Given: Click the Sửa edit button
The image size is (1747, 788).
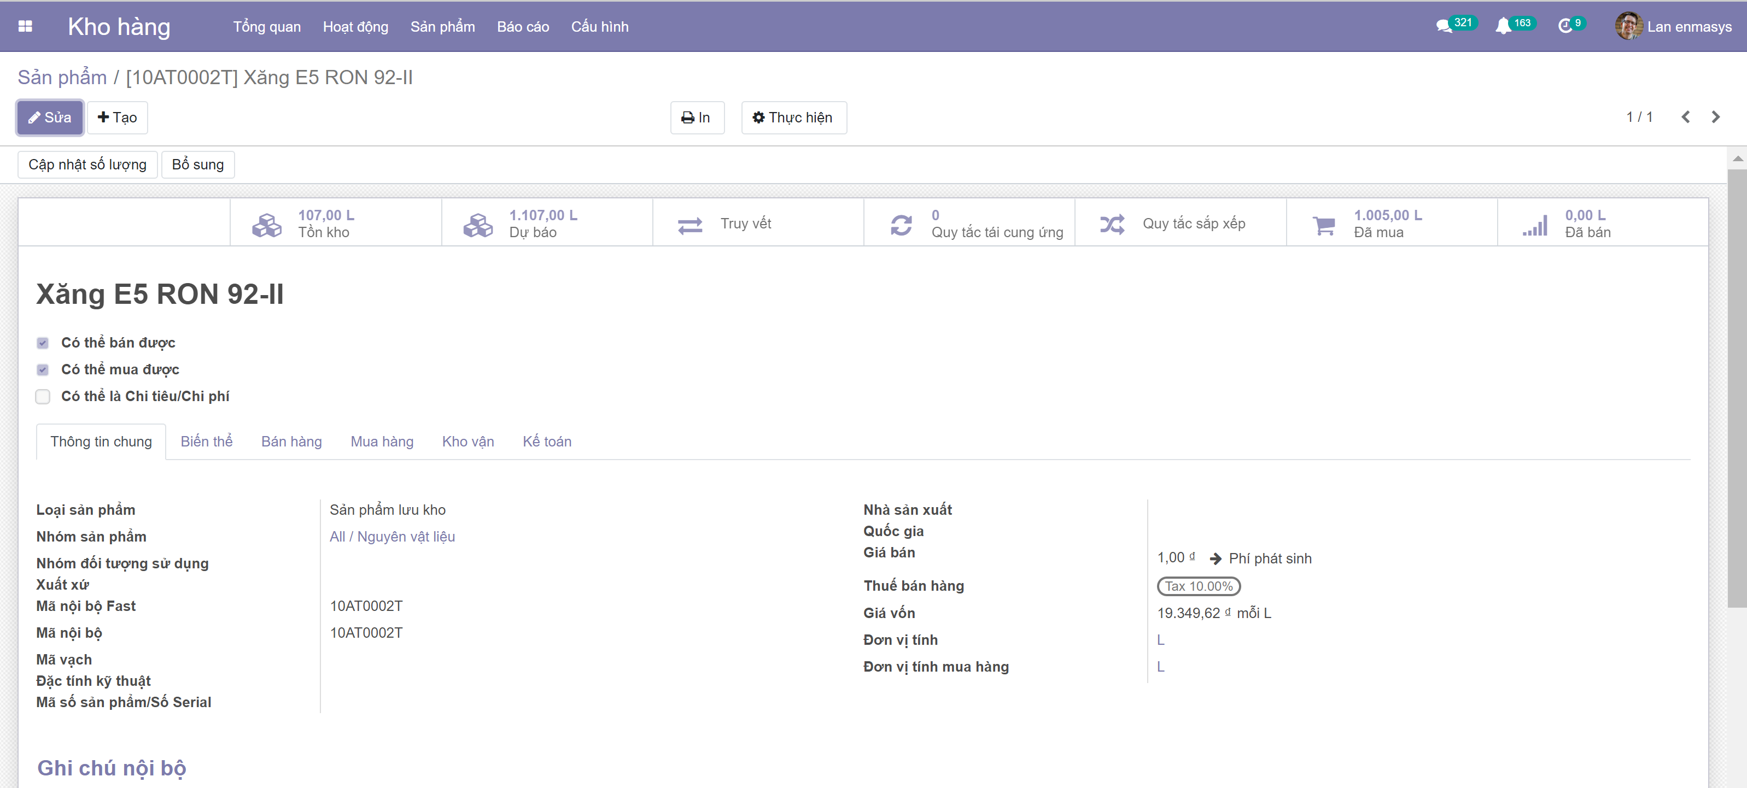Looking at the screenshot, I should [x=50, y=118].
